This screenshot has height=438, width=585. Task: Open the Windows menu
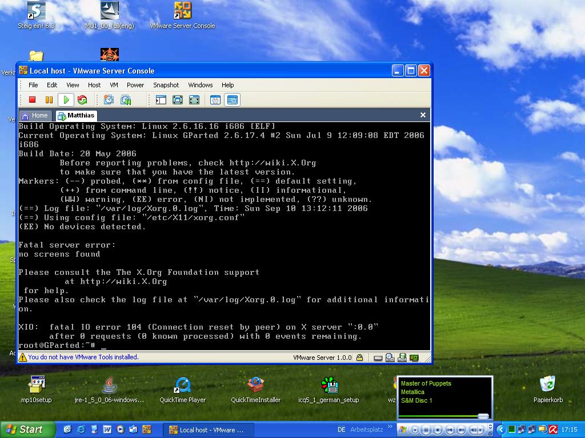201,85
